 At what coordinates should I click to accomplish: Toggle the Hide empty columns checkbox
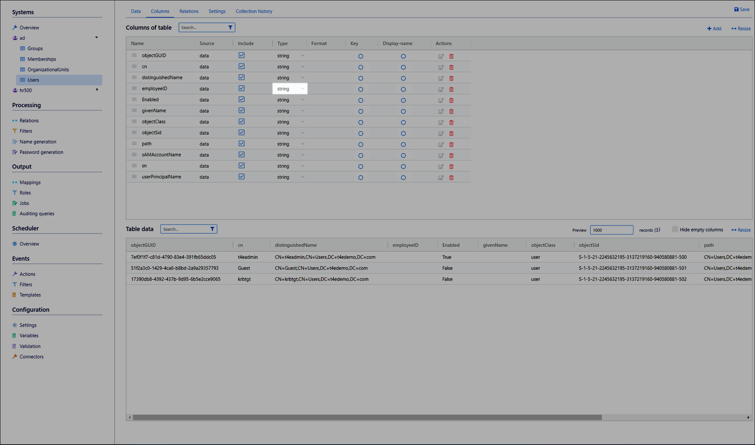coord(675,229)
